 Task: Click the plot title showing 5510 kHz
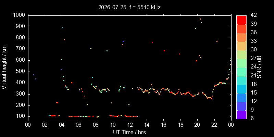129,7
